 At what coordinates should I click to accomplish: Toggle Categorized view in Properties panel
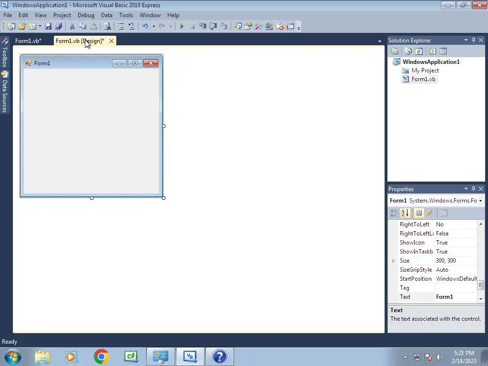click(x=394, y=213)
